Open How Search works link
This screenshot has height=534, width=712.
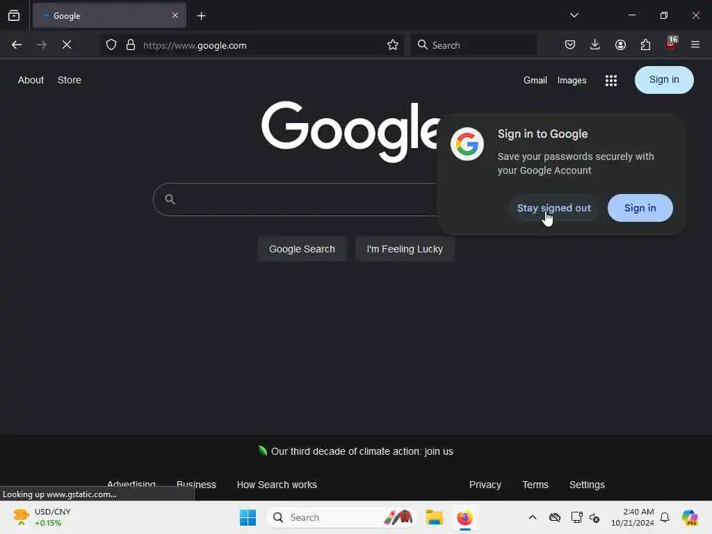277,485
